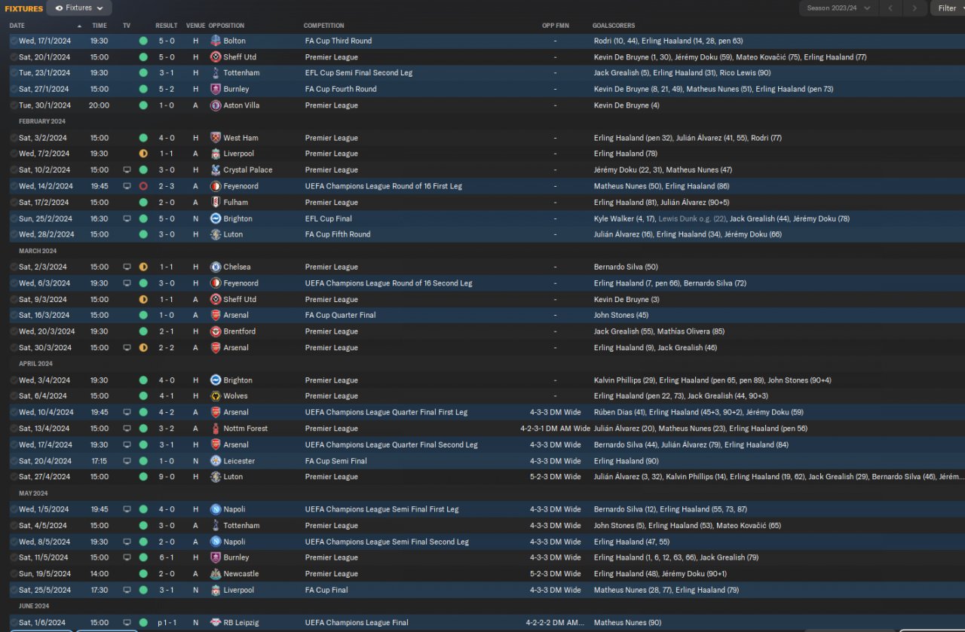
Task: Sort fixtures by the DATE column header
Action: pyautogui.click(x=17, y=26)
